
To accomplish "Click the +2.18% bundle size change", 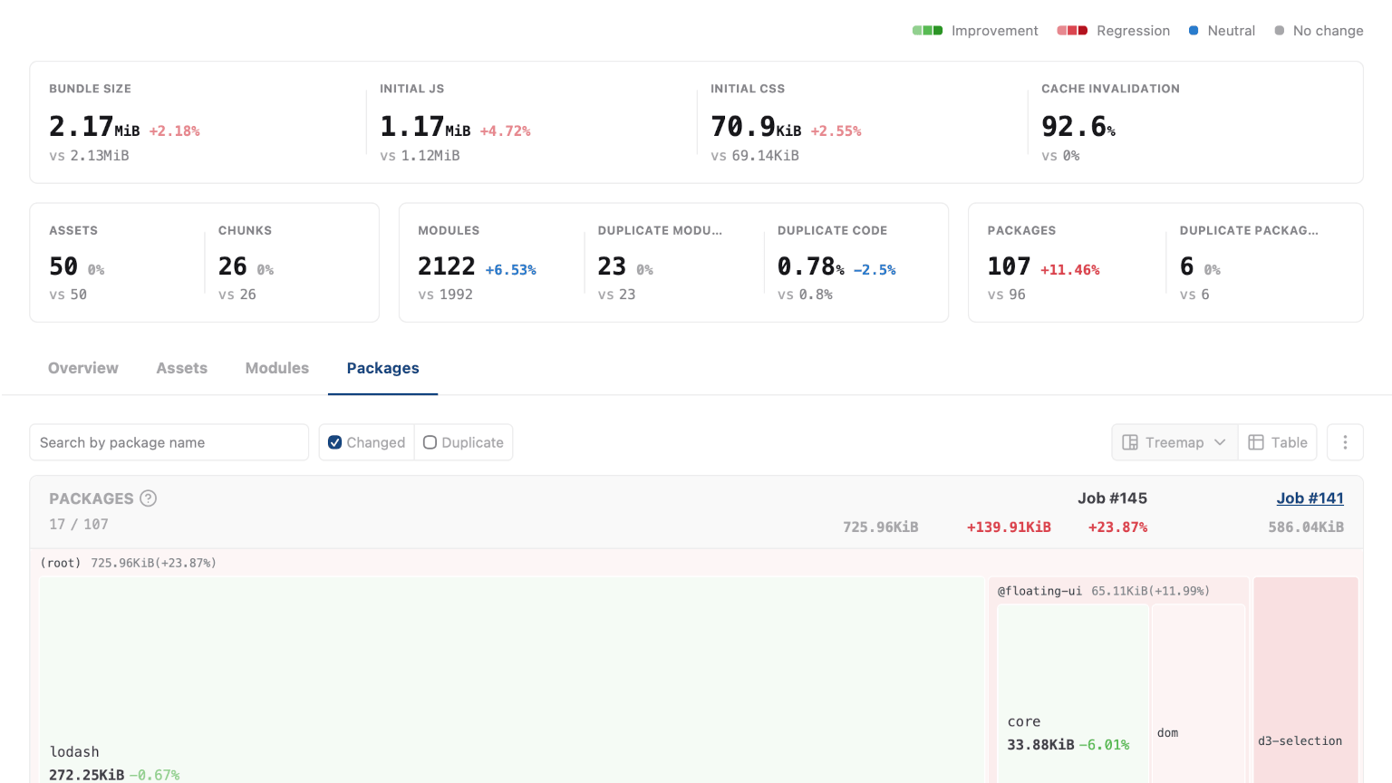I will [x=175, y=131].
